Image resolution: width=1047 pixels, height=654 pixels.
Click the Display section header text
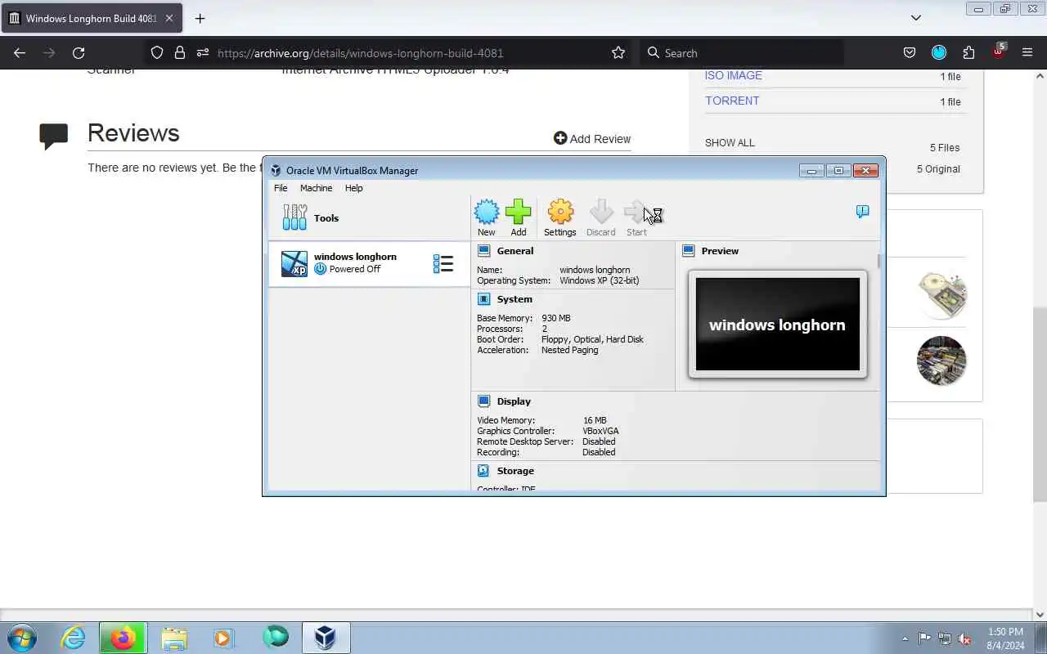tap(514, 401)
